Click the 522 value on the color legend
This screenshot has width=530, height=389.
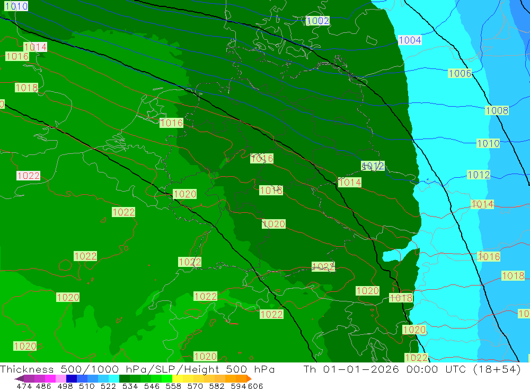pos(108,386)
